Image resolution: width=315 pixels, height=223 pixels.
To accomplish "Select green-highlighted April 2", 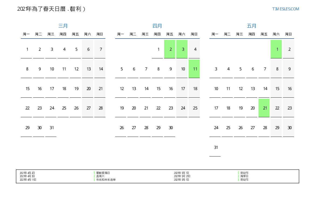I will pos(170,49).
